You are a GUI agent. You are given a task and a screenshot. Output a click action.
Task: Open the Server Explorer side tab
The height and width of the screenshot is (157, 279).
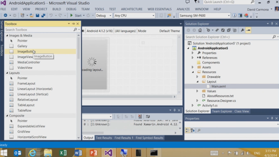click(2, 31)
